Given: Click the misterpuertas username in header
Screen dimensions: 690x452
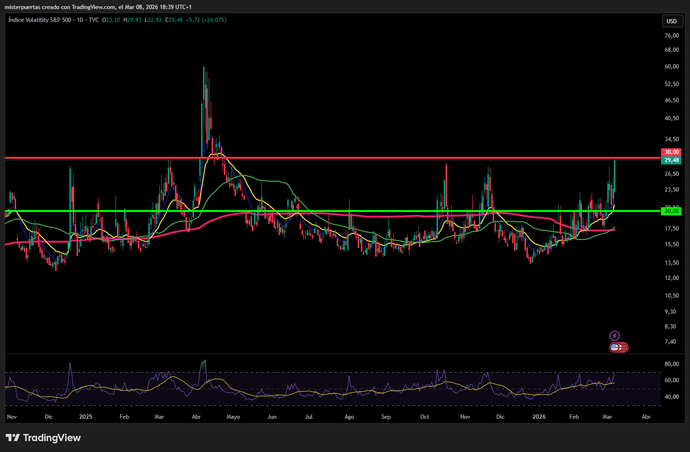Looking at the screenshot, I should [20, 7].
